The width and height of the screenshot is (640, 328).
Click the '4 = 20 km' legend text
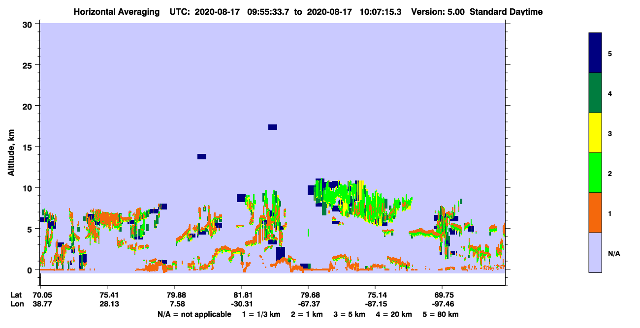(394, 314)
